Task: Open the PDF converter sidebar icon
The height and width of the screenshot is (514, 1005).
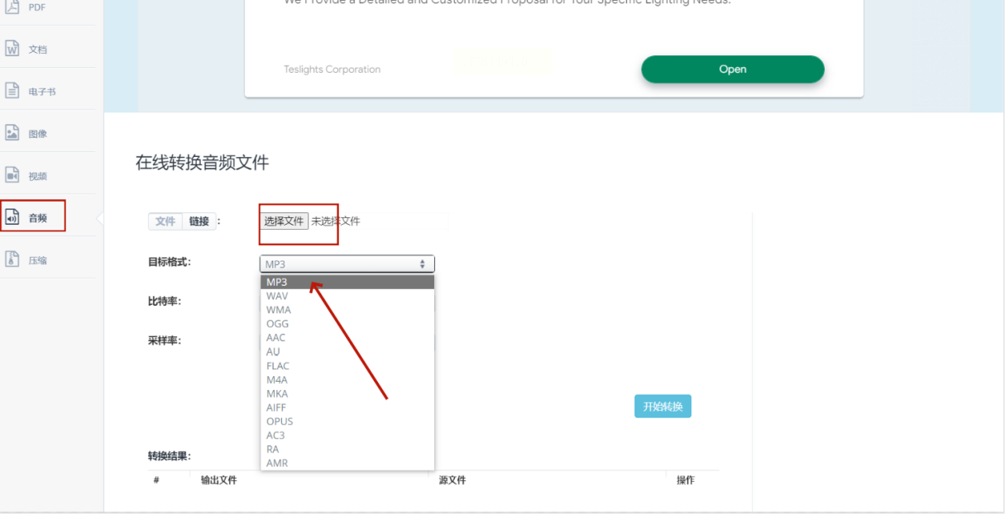Action: tap(12, 7)
